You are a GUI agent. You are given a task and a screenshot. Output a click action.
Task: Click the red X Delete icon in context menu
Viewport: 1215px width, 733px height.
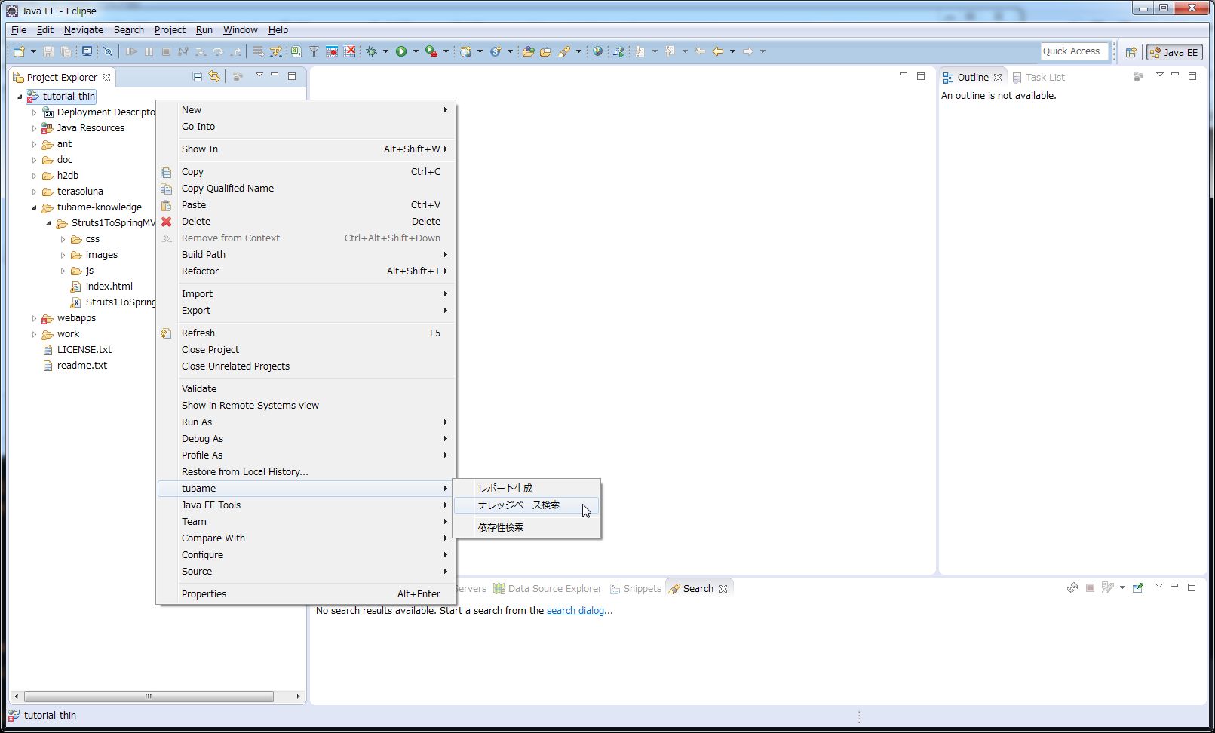pos(166,222)
